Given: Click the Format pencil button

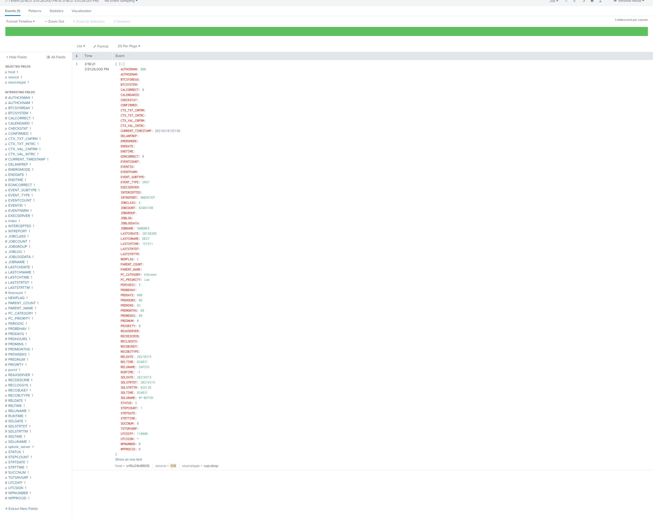Looking at the screenshot, I should tap(101, 46).
